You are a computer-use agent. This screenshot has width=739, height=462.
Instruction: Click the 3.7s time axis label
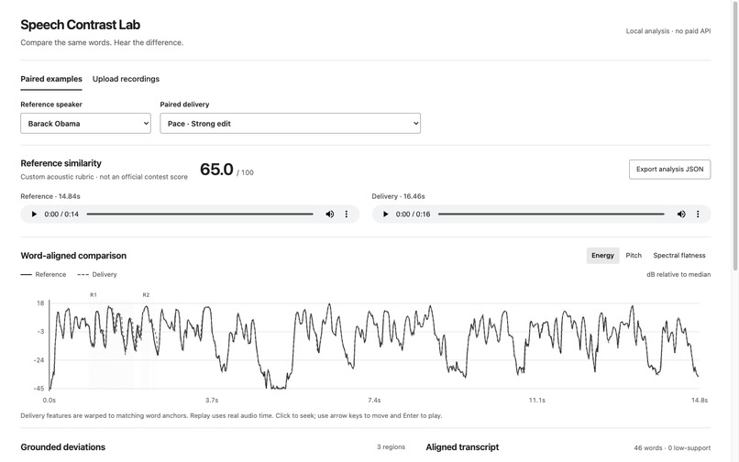coord(212,401)
